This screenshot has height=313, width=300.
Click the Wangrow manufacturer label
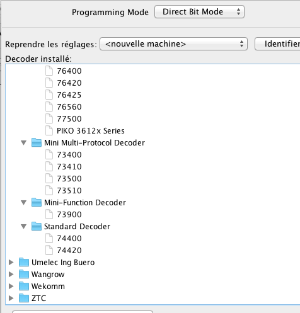48,275
